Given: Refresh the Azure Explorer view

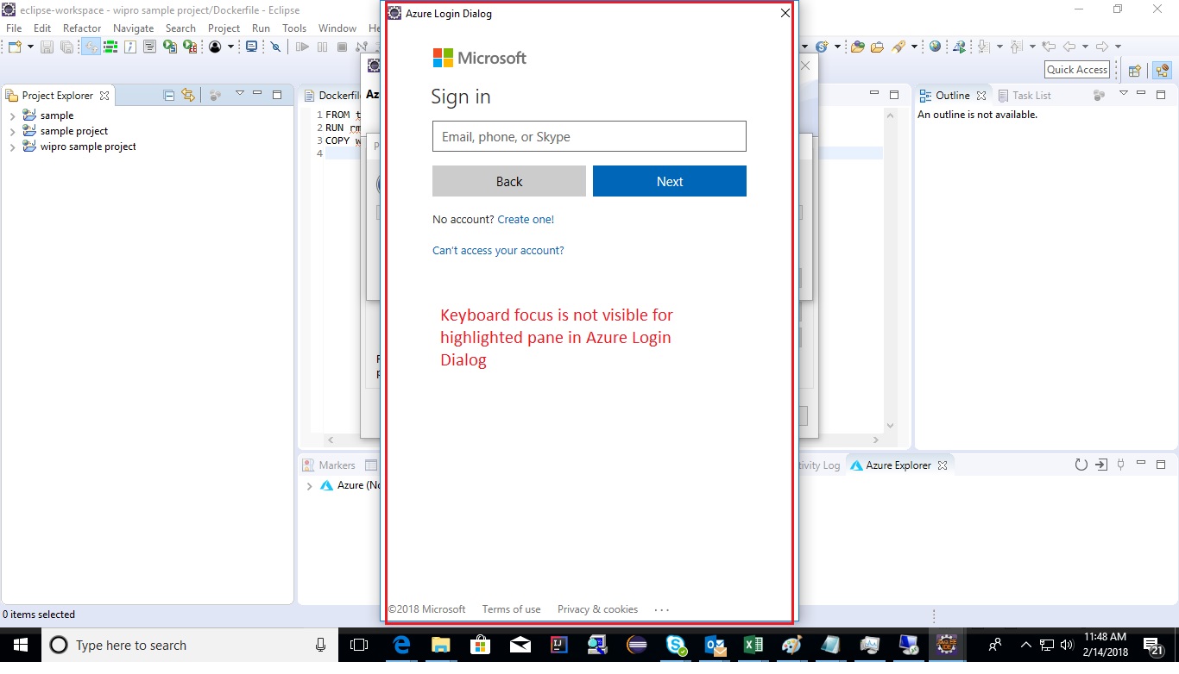Looking at the screenshot, I should 1081,465.
